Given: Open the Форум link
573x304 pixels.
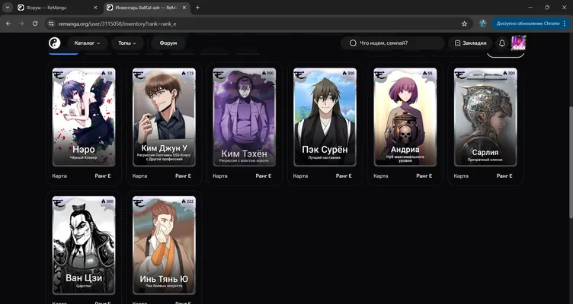Looking at the screenshot, I should pyautogui.click(x=168, y=43).
